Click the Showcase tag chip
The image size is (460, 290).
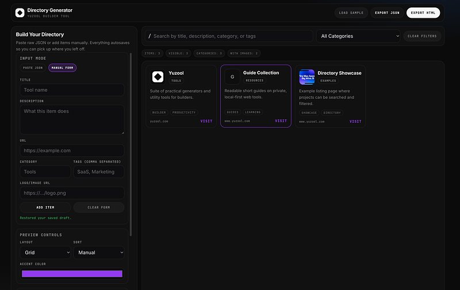(x=309, y=113)
